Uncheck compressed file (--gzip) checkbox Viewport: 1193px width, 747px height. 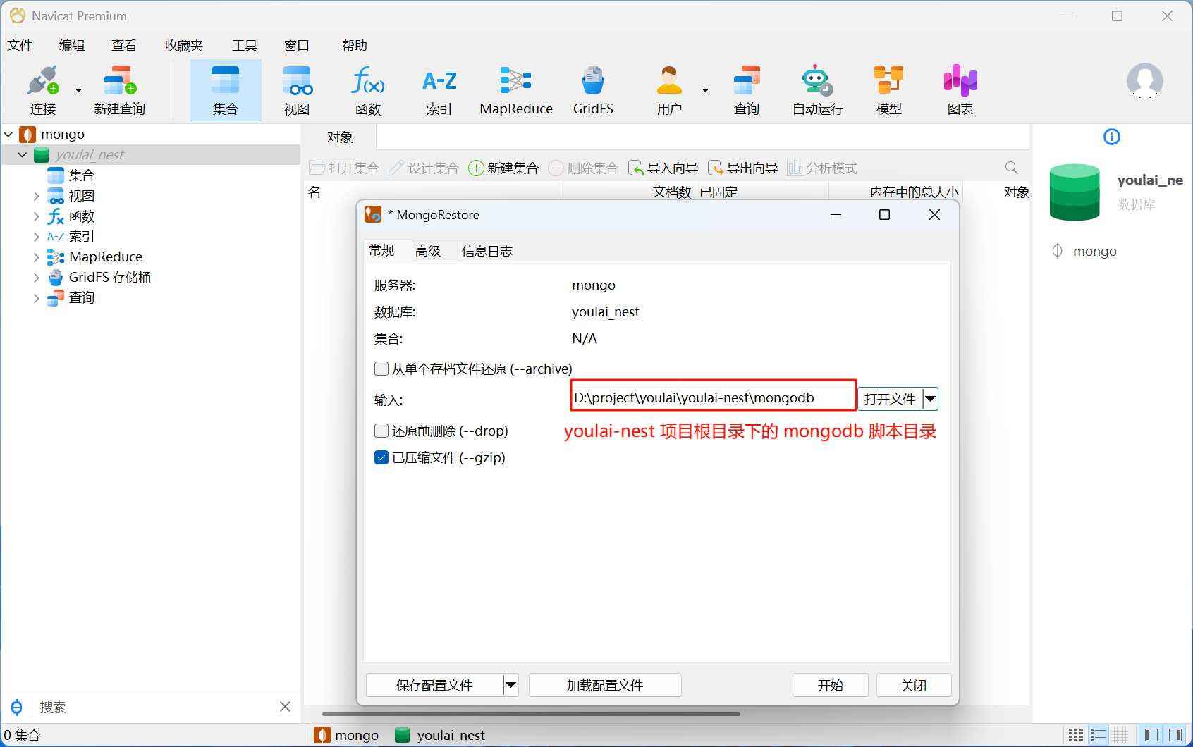pos(381,457)
